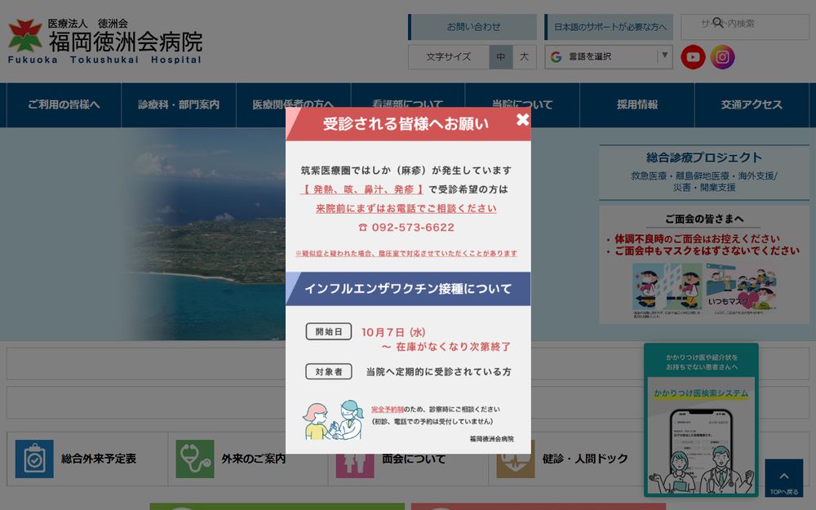The width and height of the screenshot is (816, 510).
Task: Click the 文字サイズ label
Action: pyautogui.click(x=449, y=57)
